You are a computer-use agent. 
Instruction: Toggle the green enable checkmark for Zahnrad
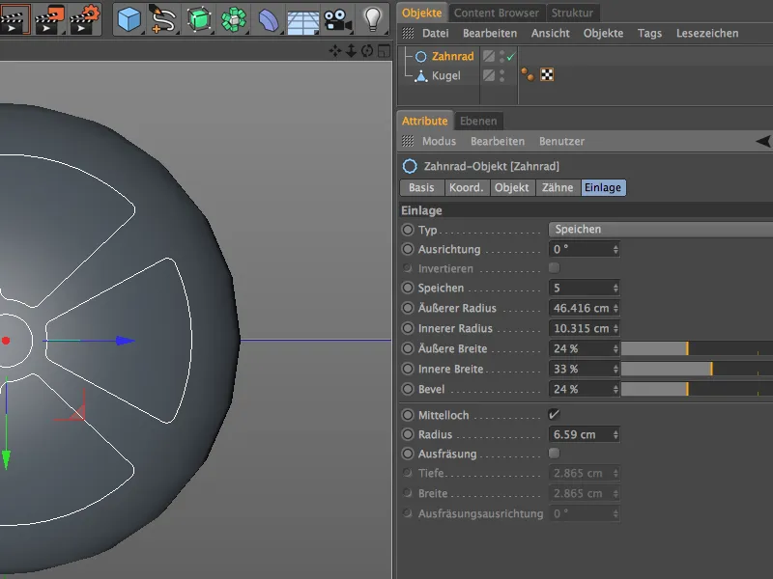(511, 57)
